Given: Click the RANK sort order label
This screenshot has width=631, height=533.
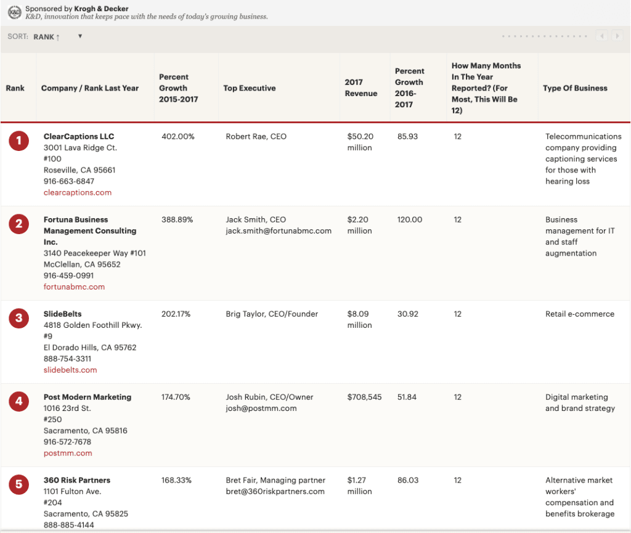Looking at the screenshot, I should pyautogui.click(x=47, y=37).
